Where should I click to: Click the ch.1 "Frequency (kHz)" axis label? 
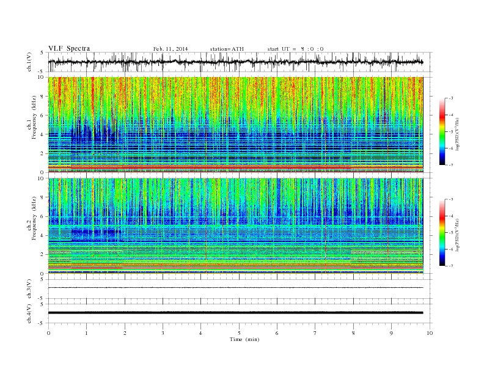click(34, 117)
